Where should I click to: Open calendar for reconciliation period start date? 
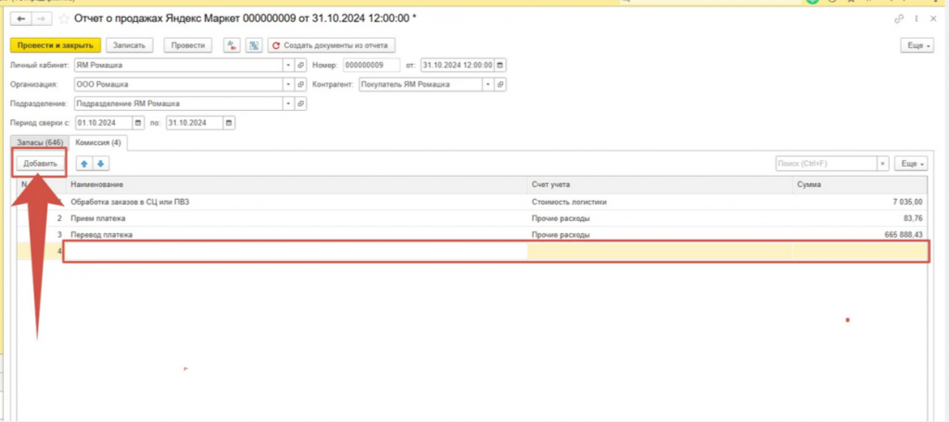tap(139, 122)
